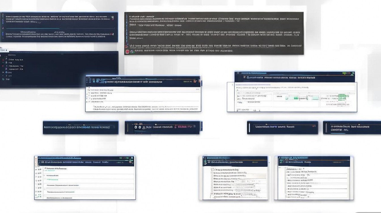This screenshot has width=381, height=213.
Task: Expand the first entry in dark sidebar list
Action: pyautogui.click(x=6, y=60)
